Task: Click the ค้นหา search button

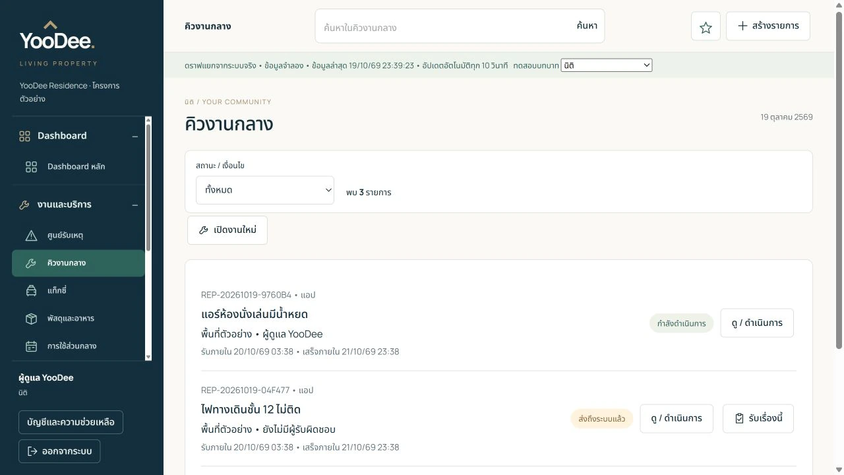Action: (587, 26)
